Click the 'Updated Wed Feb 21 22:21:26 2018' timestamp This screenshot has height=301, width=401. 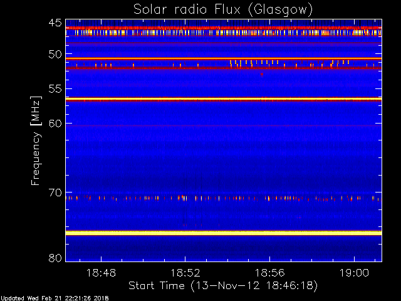55,298
